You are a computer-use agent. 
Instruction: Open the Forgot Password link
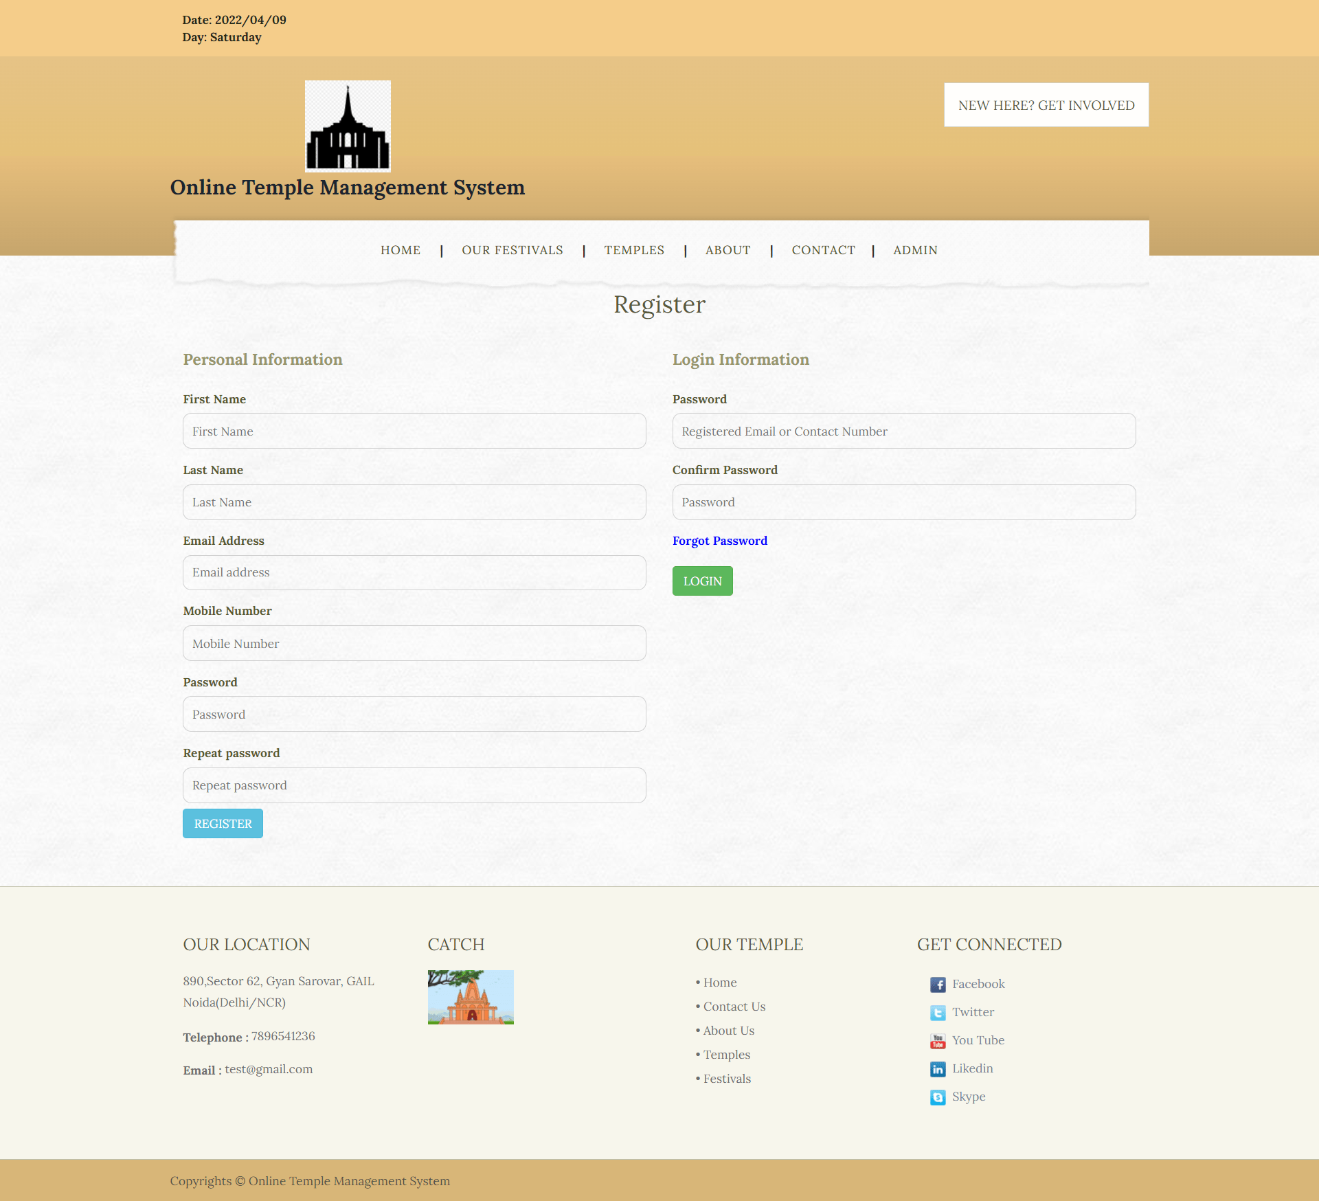(720, 541)
